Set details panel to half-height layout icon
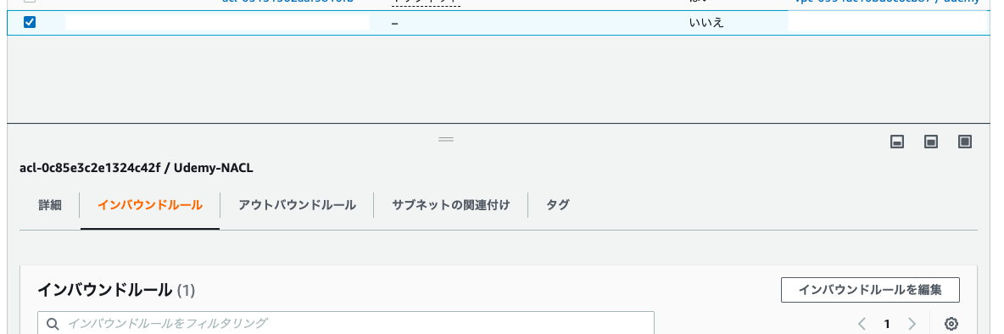1004x334 pixels. pos(931,142)
